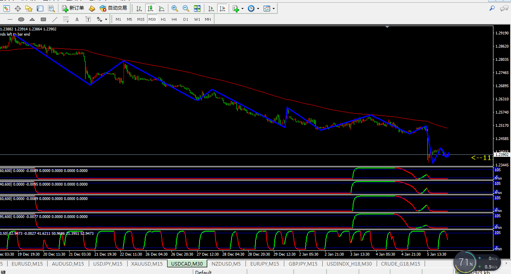Expand the Templates dropdown arrow
Screen dimensions: 511x274
273,8
